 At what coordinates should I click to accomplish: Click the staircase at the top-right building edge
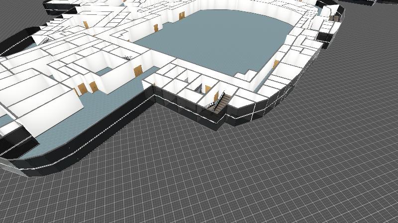tap(334, 17)
